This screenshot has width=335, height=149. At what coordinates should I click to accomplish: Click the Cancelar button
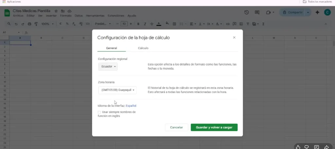coord(176,127)
